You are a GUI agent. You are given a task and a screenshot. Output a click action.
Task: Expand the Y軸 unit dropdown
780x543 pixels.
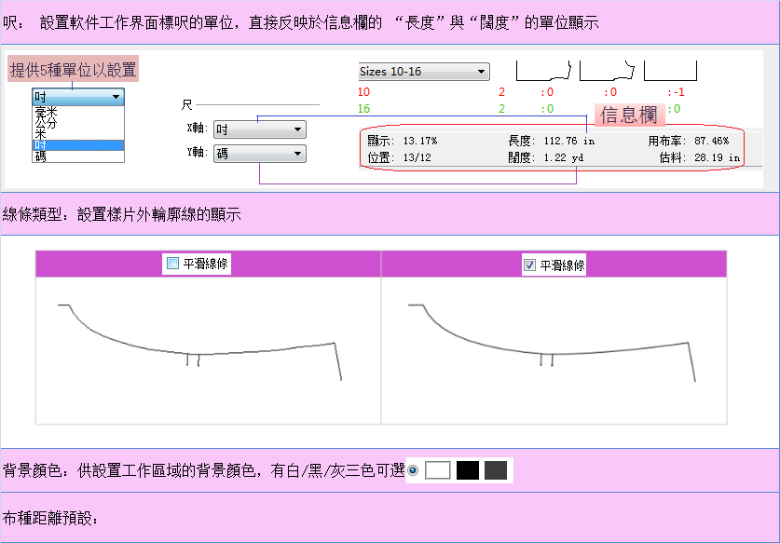point(259,153)
